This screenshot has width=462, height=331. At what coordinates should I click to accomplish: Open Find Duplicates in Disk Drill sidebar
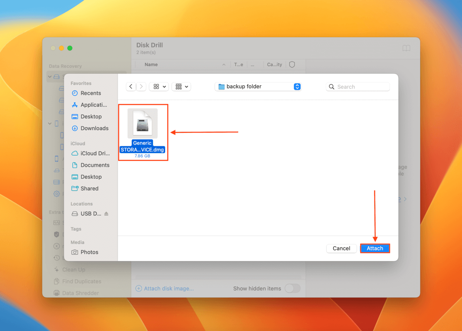pos(77,281)
